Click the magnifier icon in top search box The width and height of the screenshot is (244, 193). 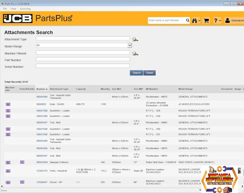188,20
